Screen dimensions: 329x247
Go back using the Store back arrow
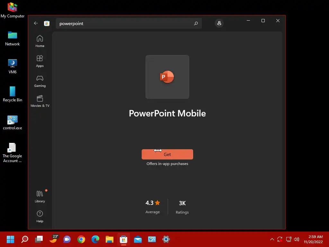pyautogui.click(x=36, y=23)
